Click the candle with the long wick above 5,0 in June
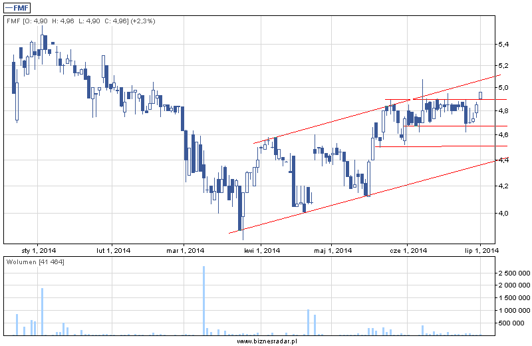The width and height of the screenshot is (532, 346). click(x=423, y=101)
